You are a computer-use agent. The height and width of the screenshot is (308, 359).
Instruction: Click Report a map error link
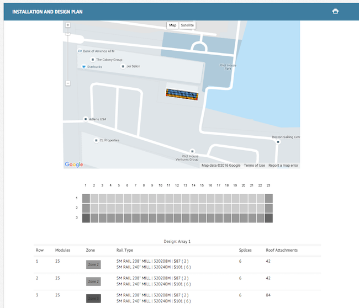point(283,165)
